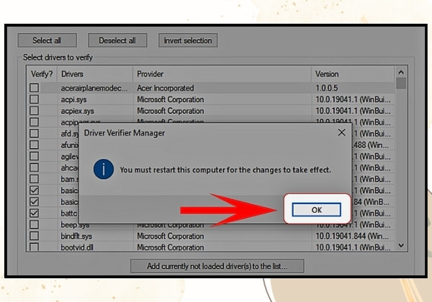
Task: Select the bootvid.dll driver name
Action: [x=77, y=247]
